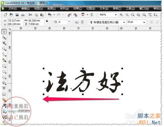This screenshot has height=127, width=164.
Task: Select the Polygon tool
Action: point(4,77)
